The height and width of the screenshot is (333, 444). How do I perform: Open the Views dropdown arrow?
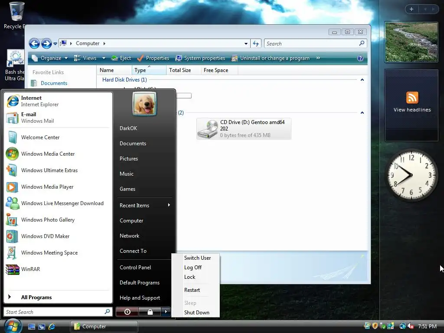pos(104,58)
